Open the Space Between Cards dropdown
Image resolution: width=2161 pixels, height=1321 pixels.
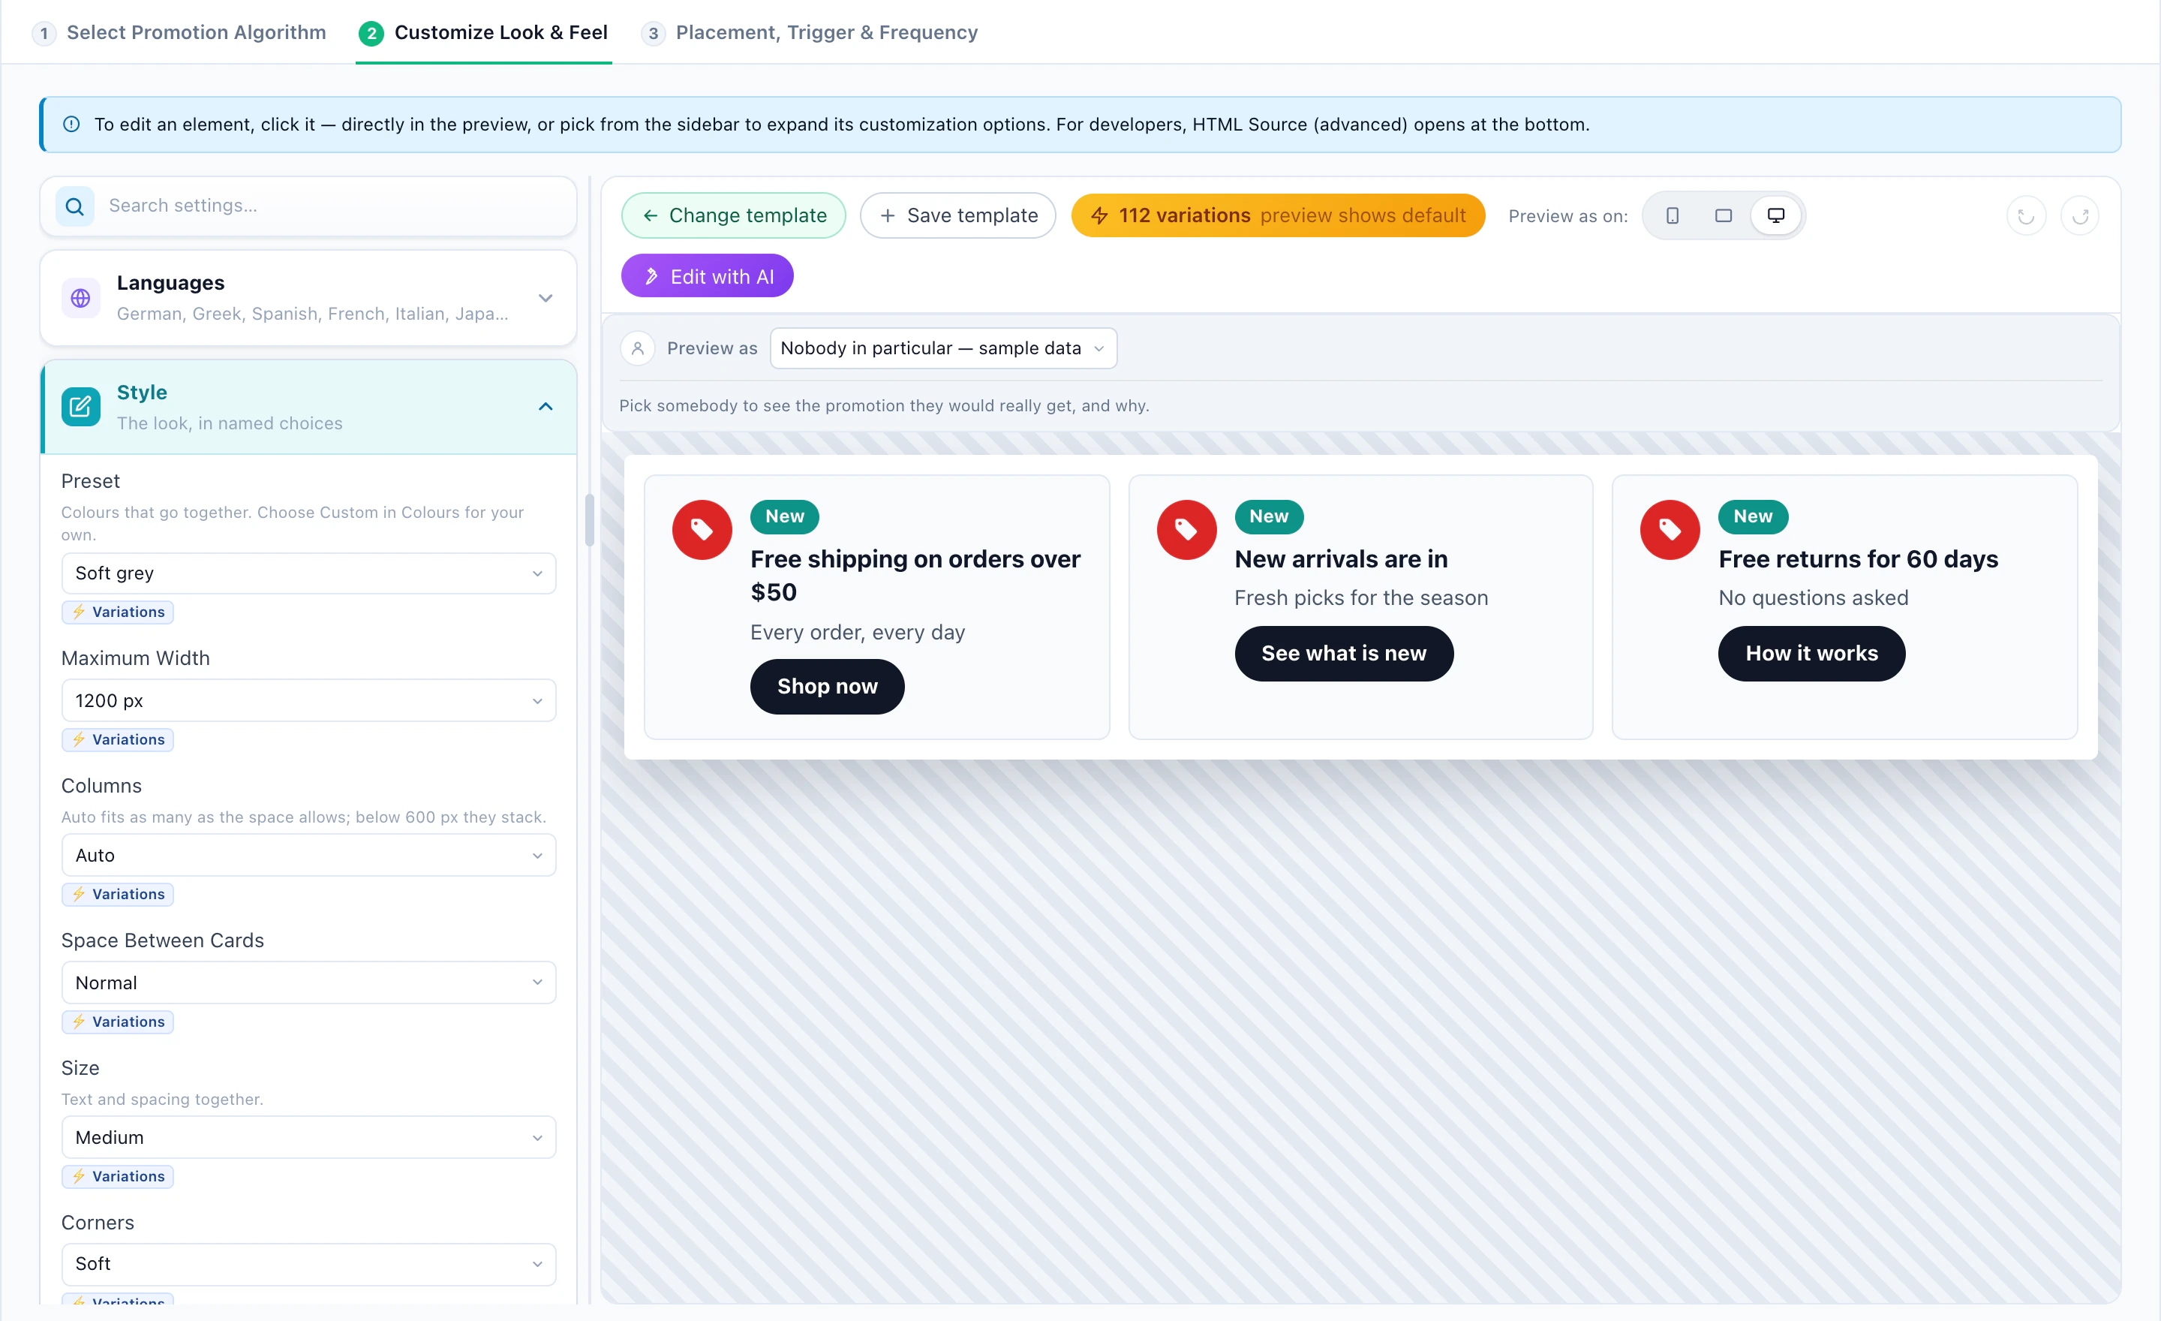click(x=308, y=982)
